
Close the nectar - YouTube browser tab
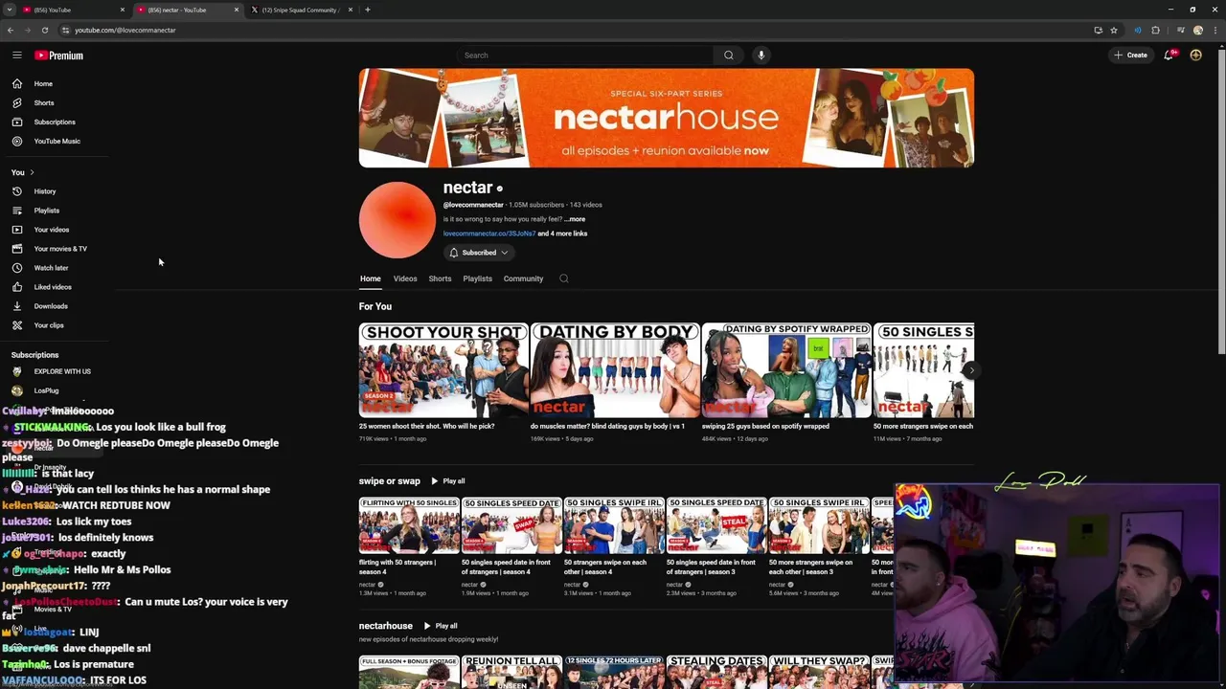(237, 10)
